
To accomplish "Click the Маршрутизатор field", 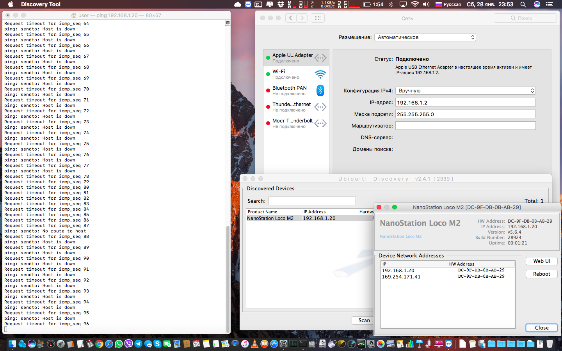I will pos(465,126).
